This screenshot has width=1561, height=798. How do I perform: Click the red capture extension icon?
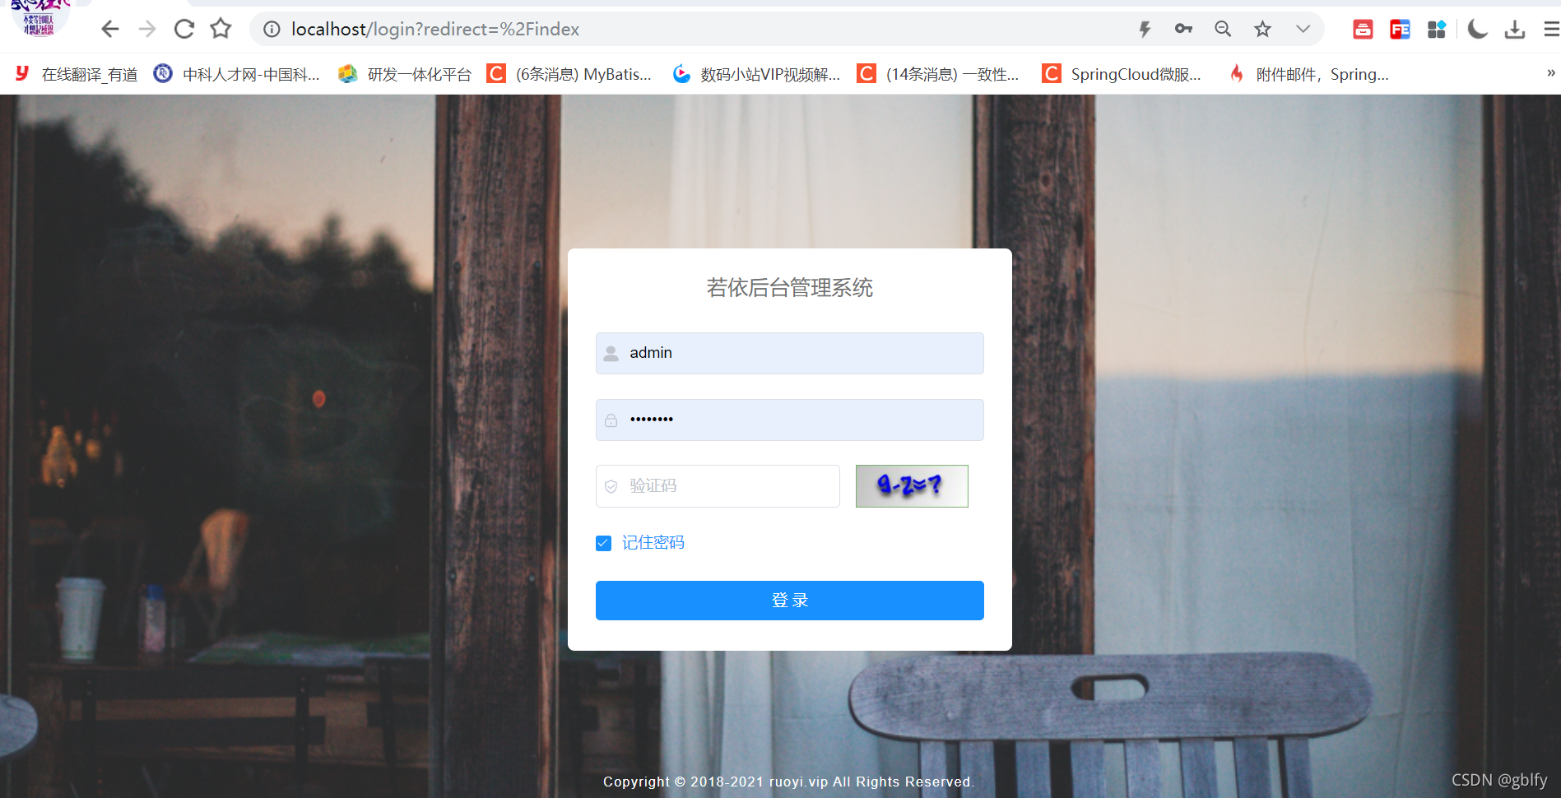pyautogui.click(x=1363, y=28)
